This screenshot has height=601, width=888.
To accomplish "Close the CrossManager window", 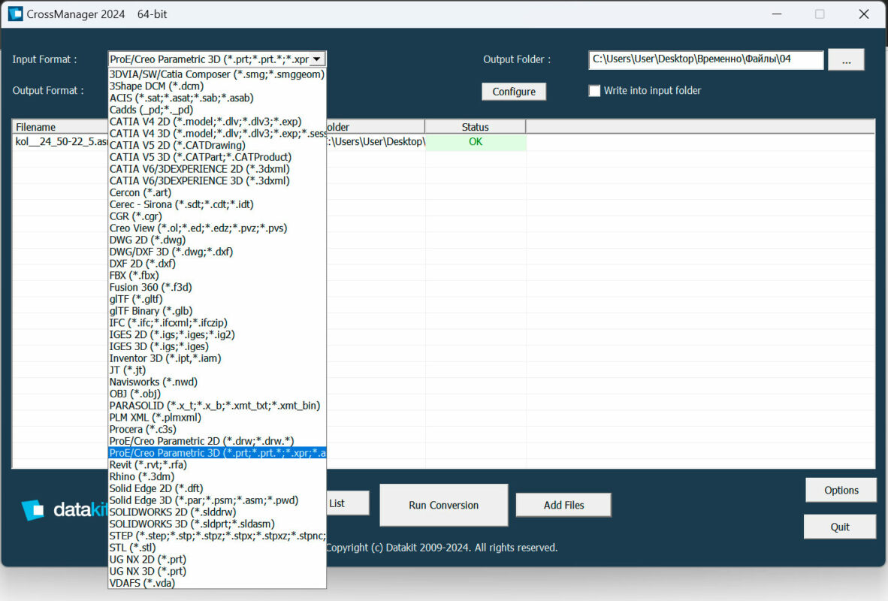I will click(864, 14).
